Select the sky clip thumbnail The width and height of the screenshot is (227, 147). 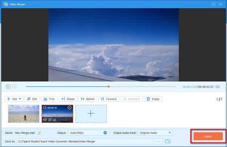point(58,113)
